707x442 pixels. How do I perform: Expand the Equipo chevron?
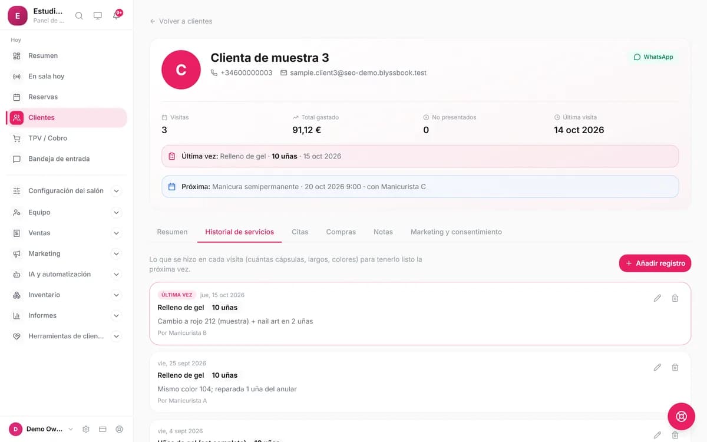pyautogui.click(x=116, y=212)
